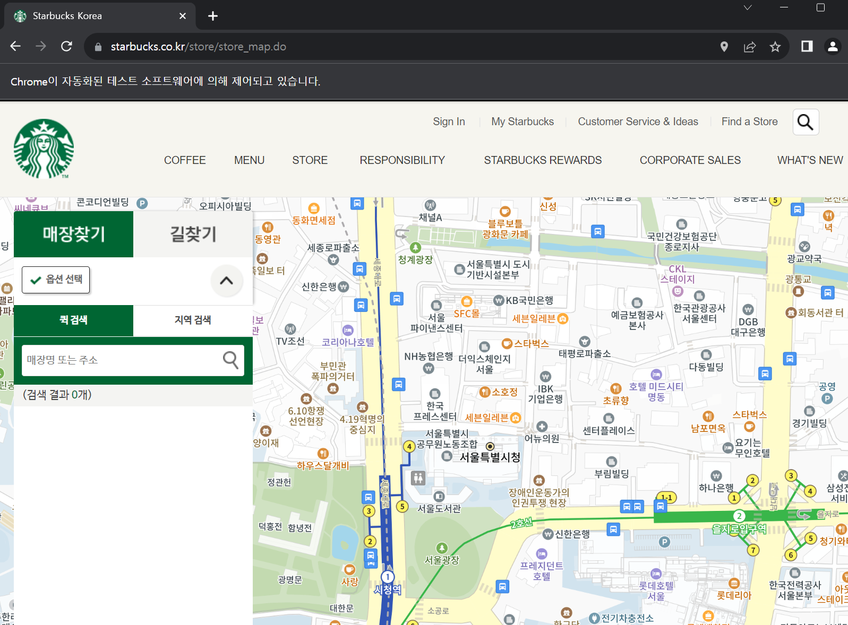Share this page via share icon
The image size is (848, 625).
(750, 47)
